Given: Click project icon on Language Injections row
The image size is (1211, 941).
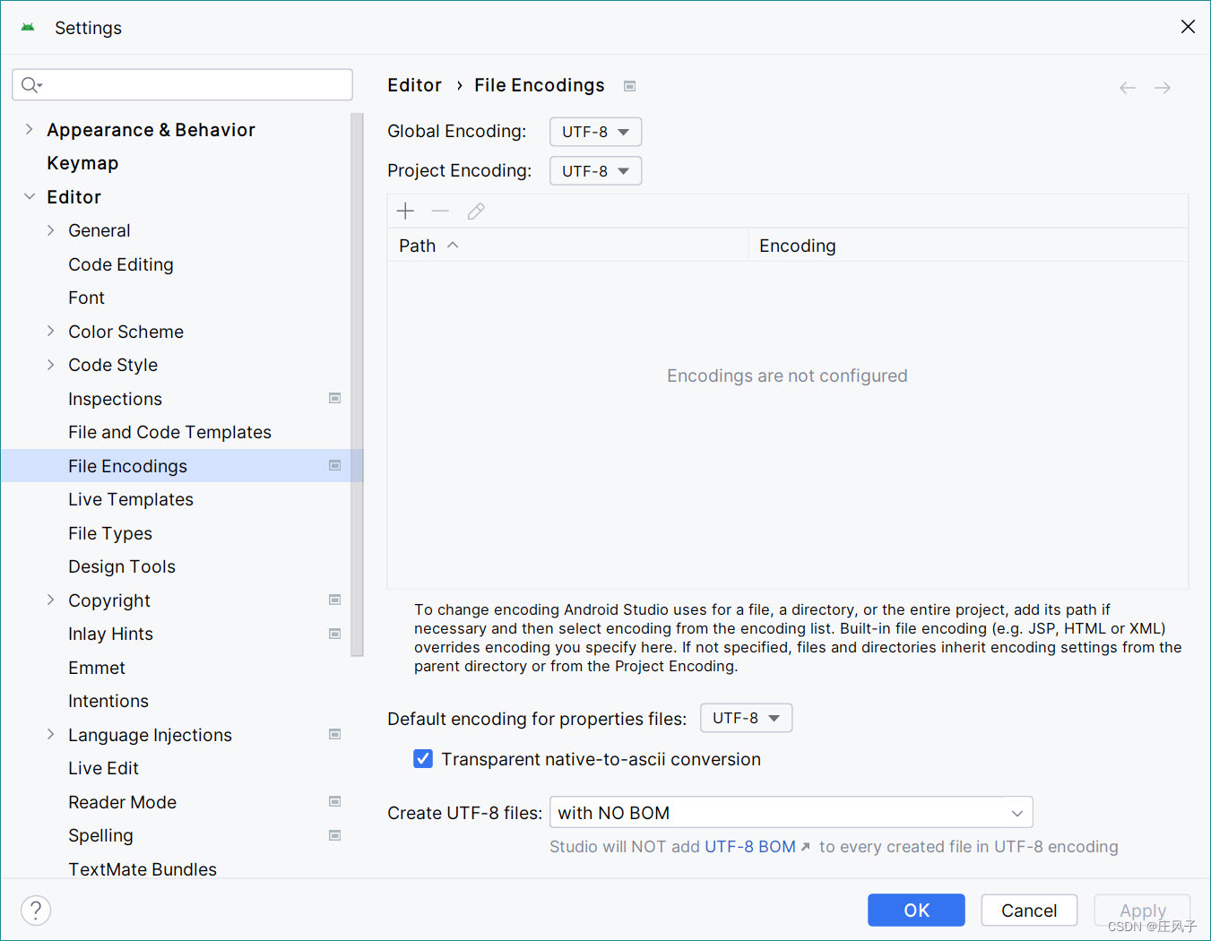Looking at the screenshot, I should (335, 734).
